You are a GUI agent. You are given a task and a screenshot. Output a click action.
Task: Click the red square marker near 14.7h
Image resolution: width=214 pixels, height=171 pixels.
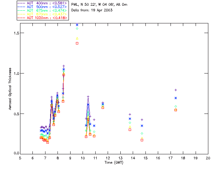coord(142,140)
